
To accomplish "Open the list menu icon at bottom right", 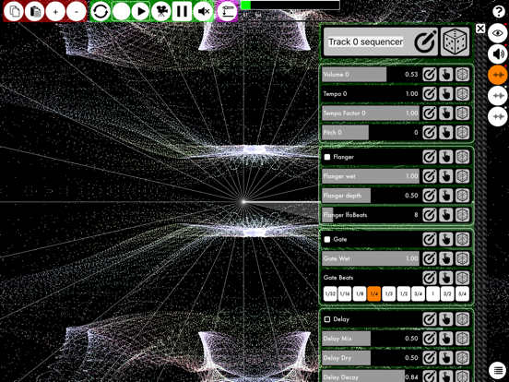I will pos(498,370).
